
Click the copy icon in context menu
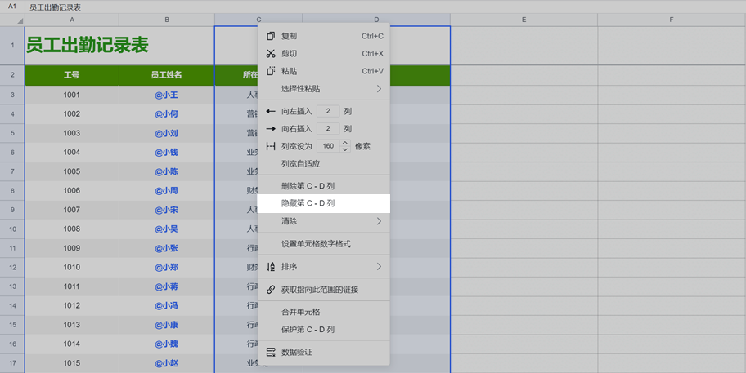pos(271,36)
